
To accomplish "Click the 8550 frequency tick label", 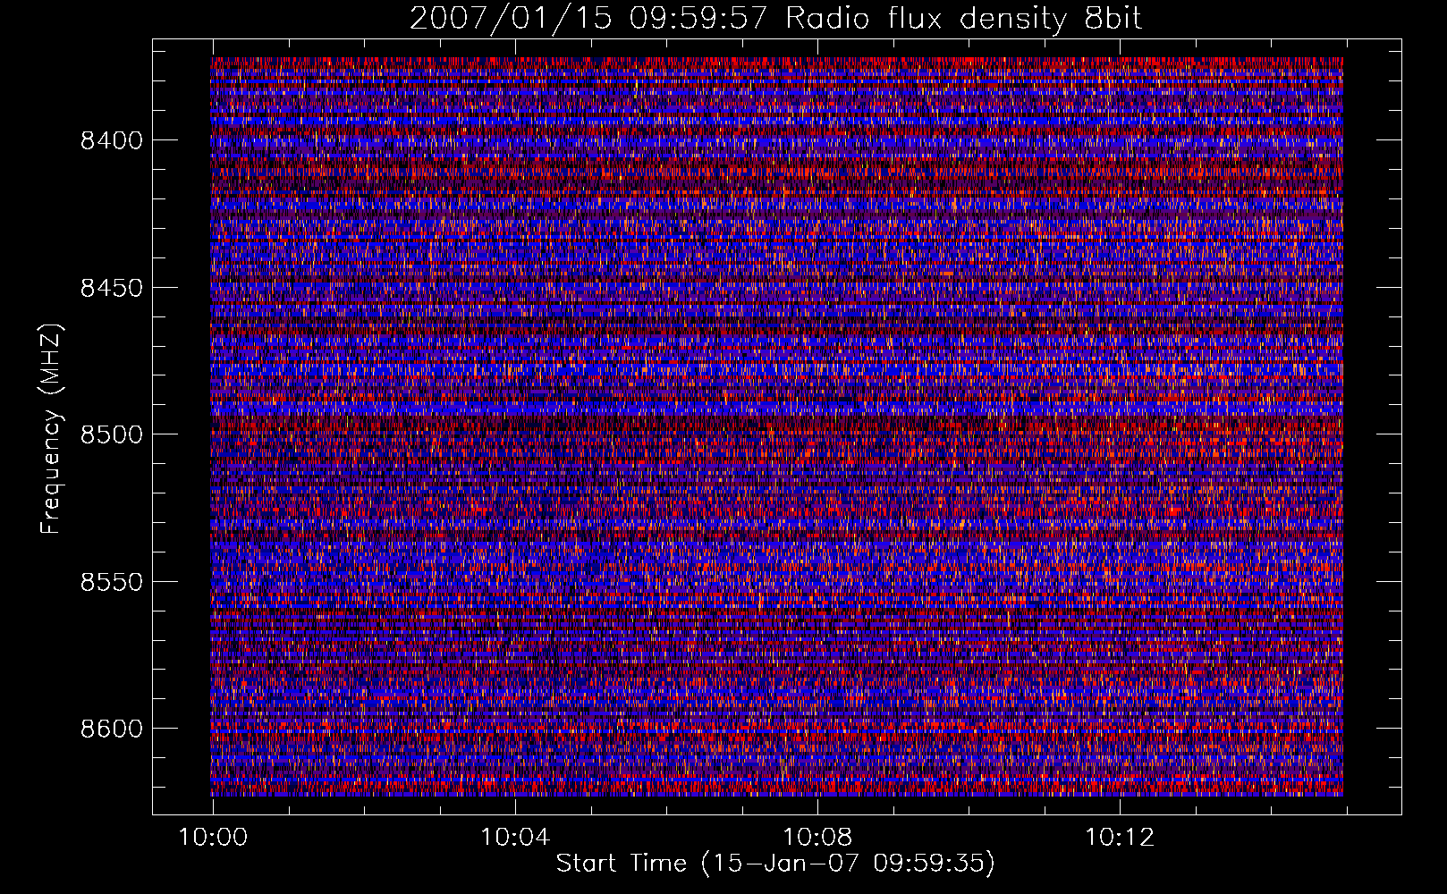I will (x=112, y=582).
